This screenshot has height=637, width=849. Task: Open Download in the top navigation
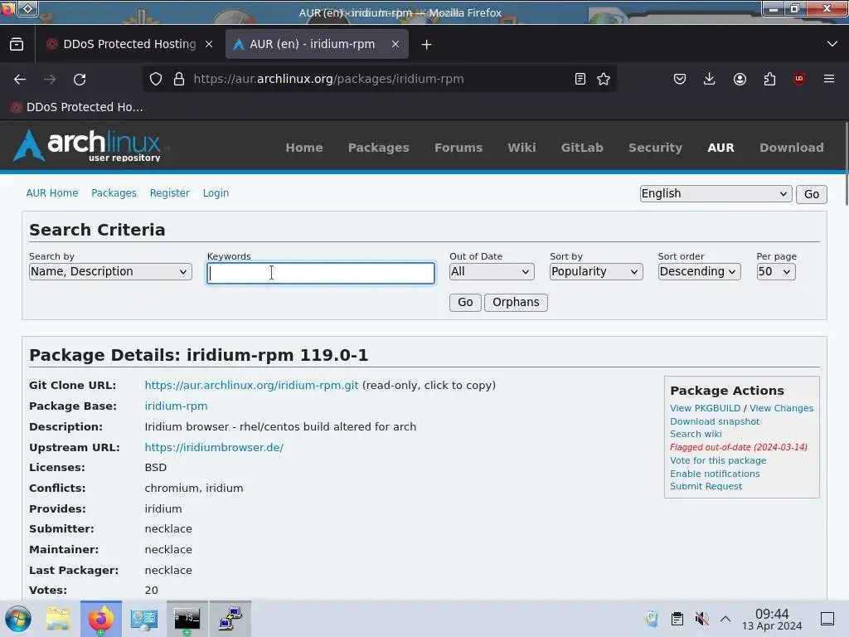point(792,148)
